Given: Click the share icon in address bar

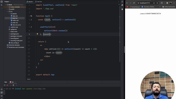Looking at the screenshot, I should click(154, 3).
